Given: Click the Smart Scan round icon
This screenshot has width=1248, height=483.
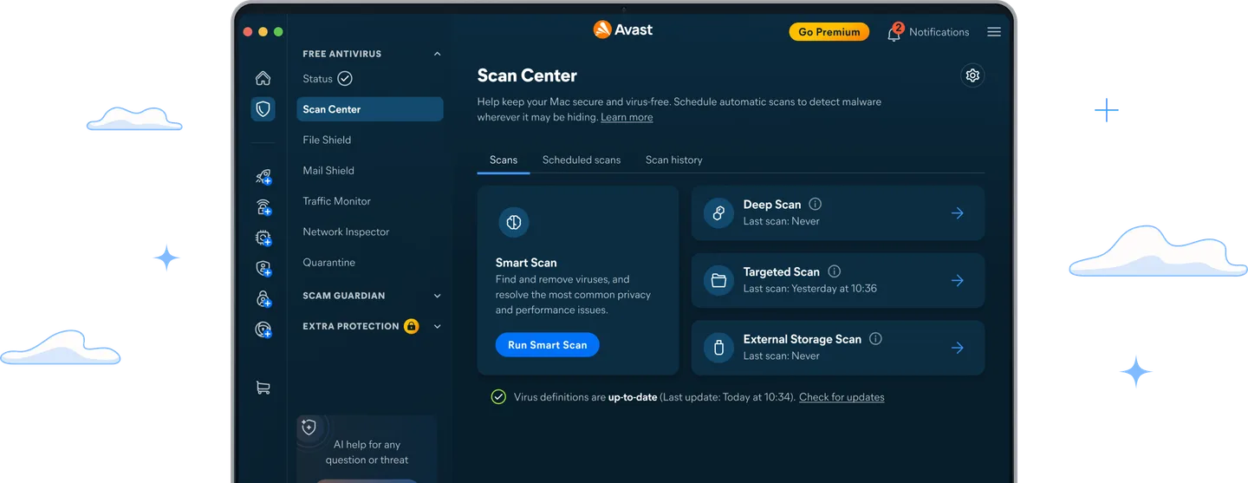Looking at the screenshot, I should 514,223.
